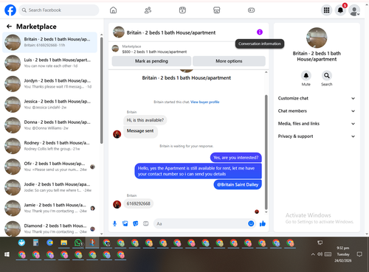Select the Diamond conversation
Screen dimensions: 369x272
[x=49, y=229]
